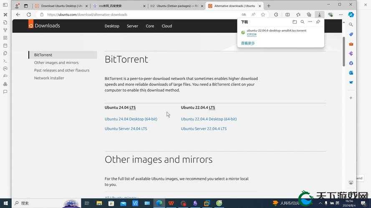Viewport: 371px width, 208px height.
Task: Open downloads folder icon in download panel
Action: [295, 22]
